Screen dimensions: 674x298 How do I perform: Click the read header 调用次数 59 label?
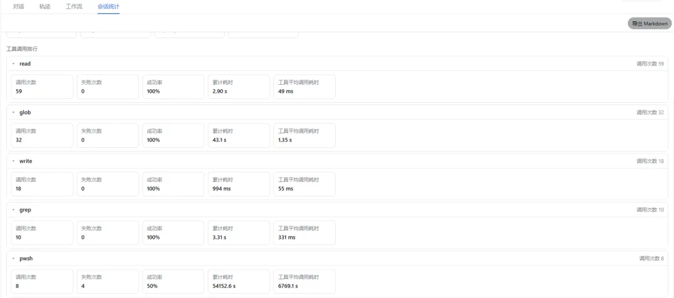click(650, 64)
